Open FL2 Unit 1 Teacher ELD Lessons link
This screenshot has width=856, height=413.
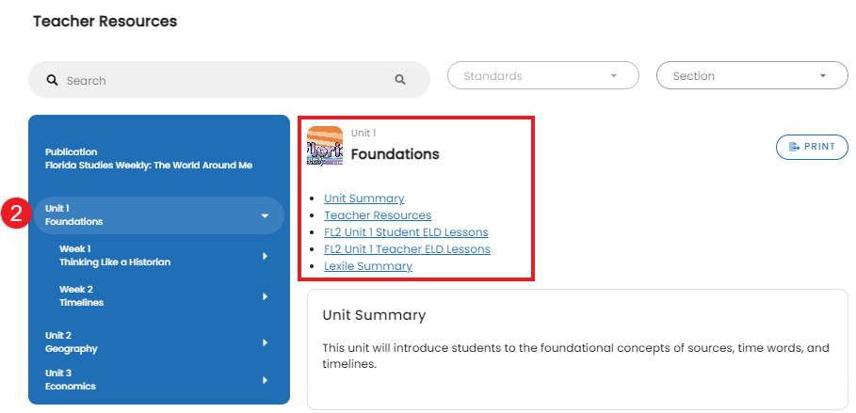[407, 249]
